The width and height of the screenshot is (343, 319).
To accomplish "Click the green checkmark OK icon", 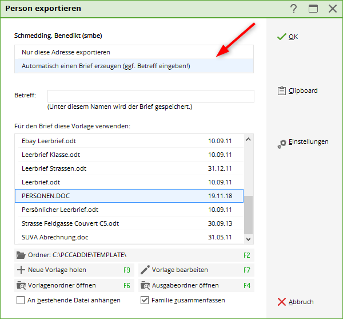I will pyautogui.click(x=281, y=37).
